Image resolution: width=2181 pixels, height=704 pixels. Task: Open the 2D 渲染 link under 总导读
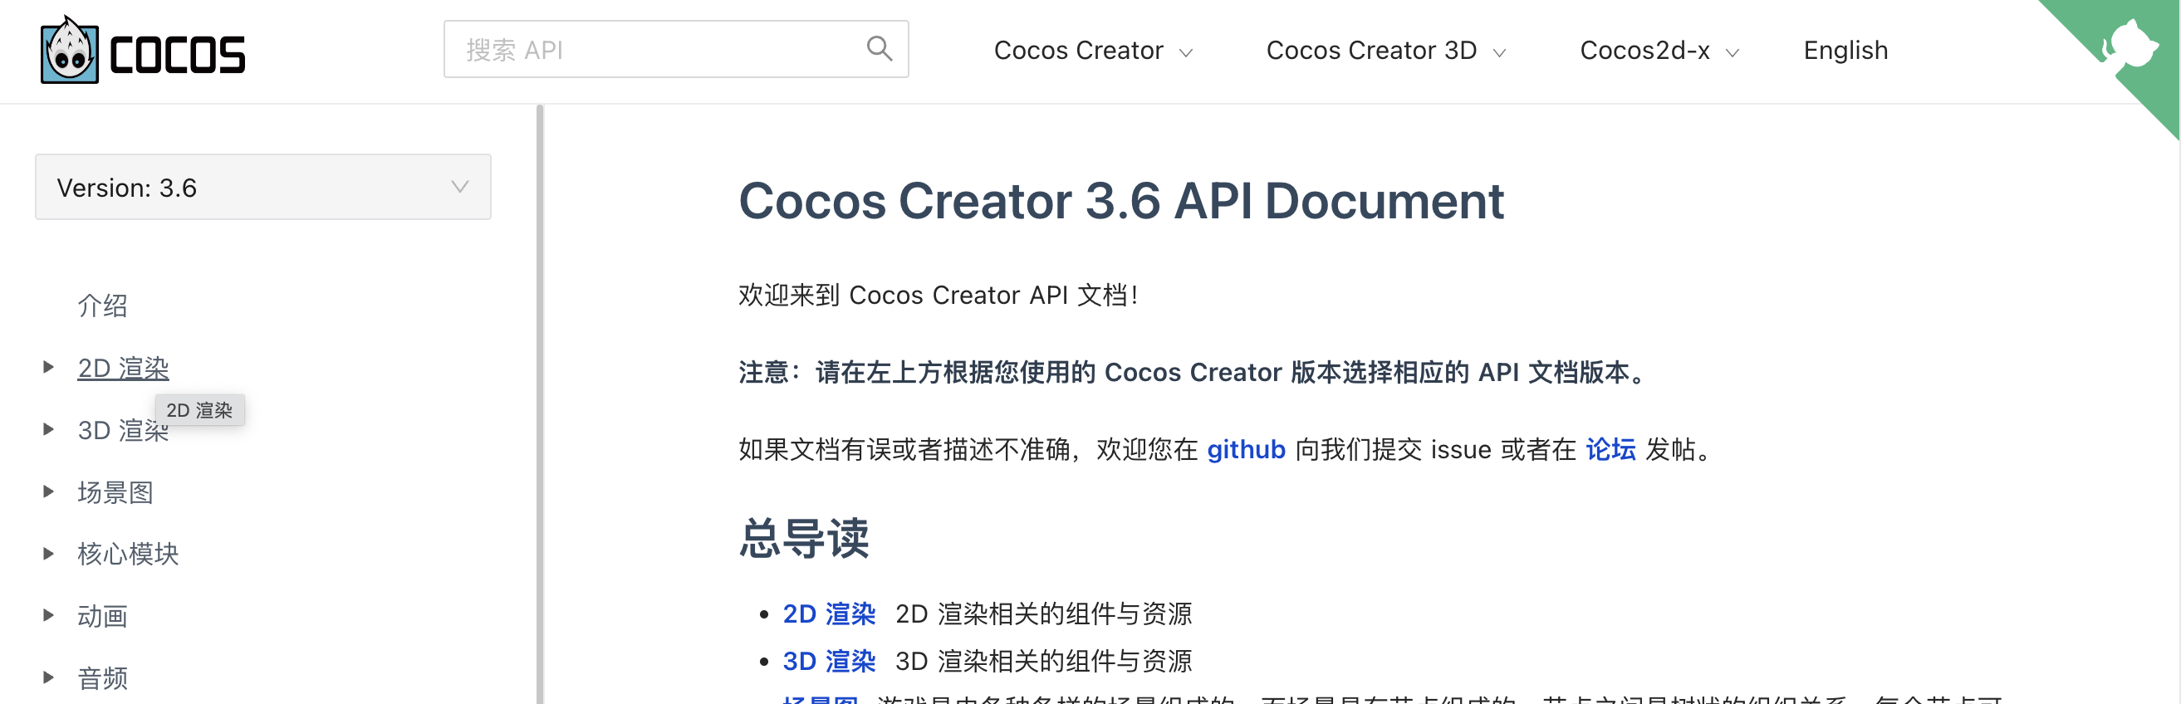[829, 614]
